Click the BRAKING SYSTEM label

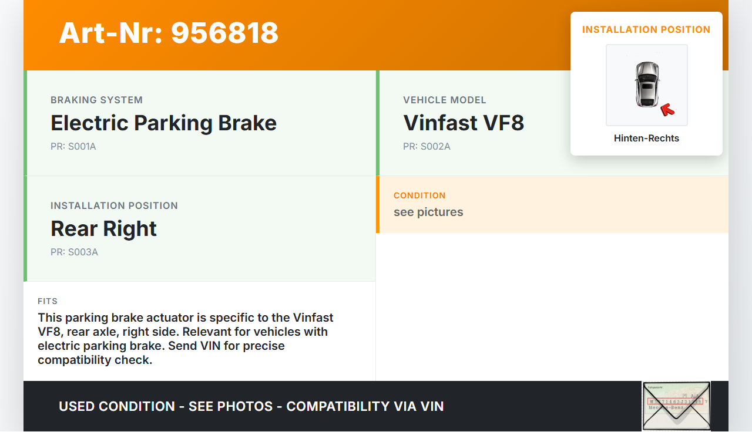pos(96,100)
